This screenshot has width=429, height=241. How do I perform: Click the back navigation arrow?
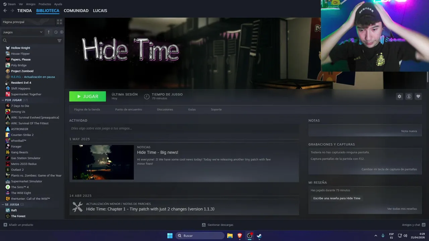[5, 11]
